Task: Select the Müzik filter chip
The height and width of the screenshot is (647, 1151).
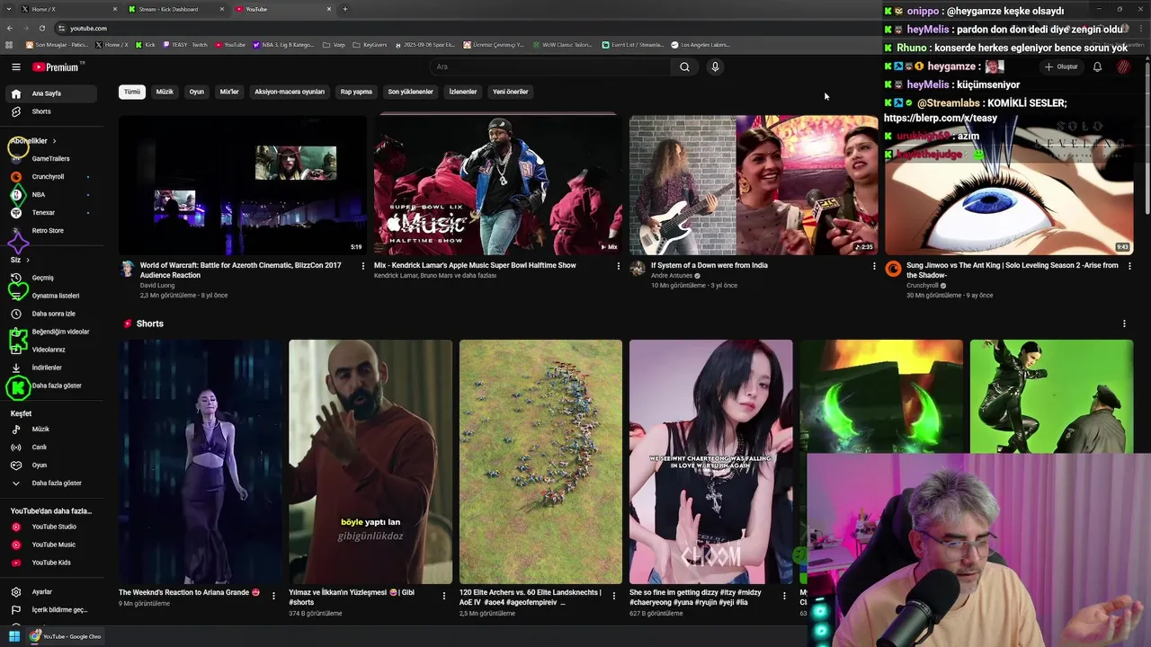Action: (x=165, y=92)
